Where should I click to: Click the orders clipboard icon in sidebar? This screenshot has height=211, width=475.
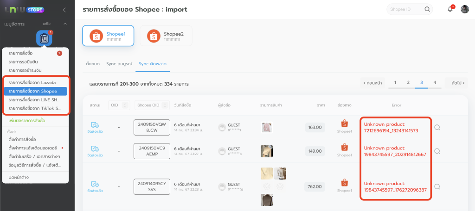[x=45, y=38]
